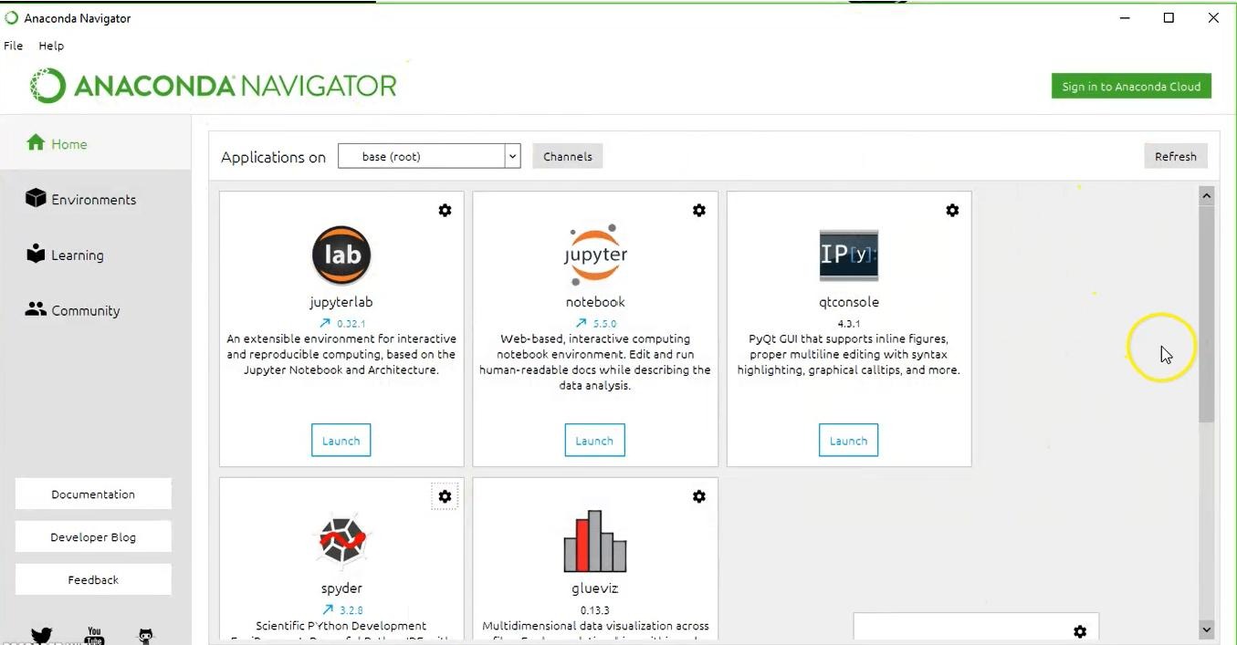Click the scrollbar up arrow
The height and width of the screenshot is (645, 1237).
[1207, 195]
